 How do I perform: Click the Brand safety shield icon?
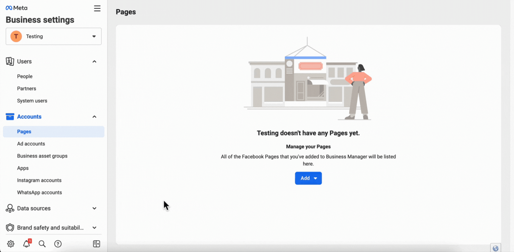tap(10, 228)
